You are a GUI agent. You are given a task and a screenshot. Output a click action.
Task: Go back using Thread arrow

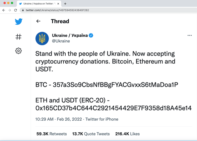coord(38,21)
